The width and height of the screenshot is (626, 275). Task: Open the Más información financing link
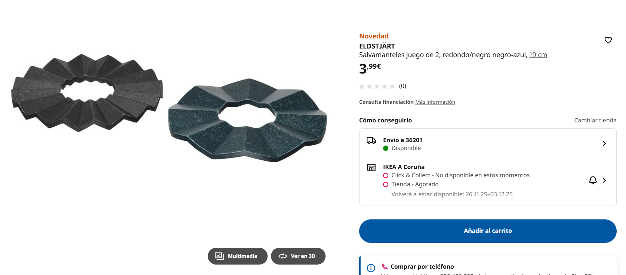pos(435,102)
